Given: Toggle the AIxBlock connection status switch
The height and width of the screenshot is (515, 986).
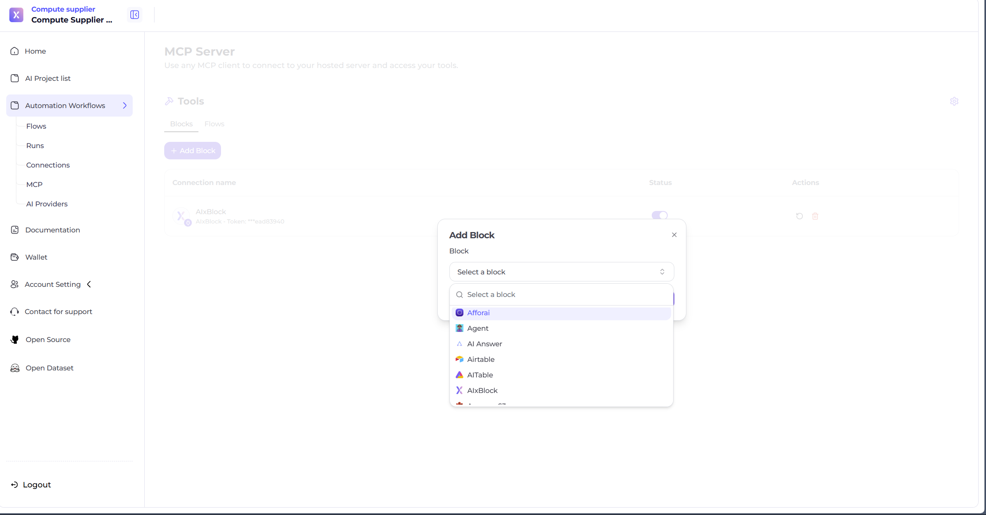Looking at the screenshot, I should (660, 215).
